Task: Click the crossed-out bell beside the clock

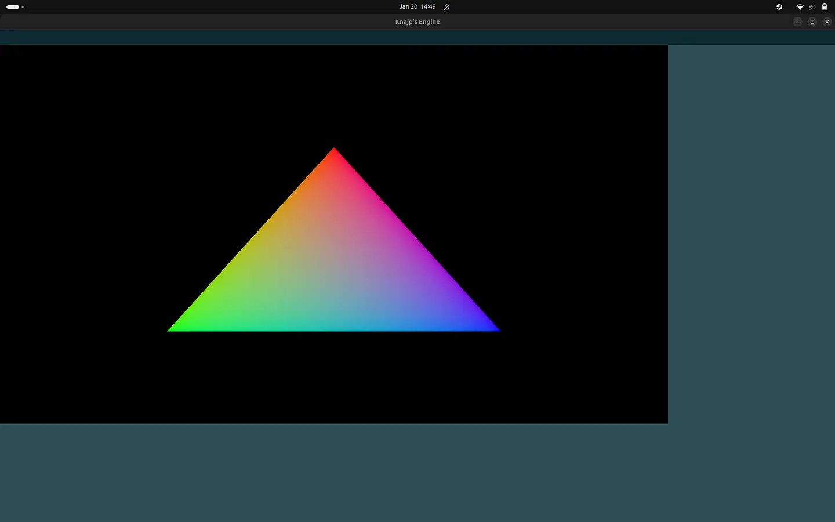Action: point(446,7)
